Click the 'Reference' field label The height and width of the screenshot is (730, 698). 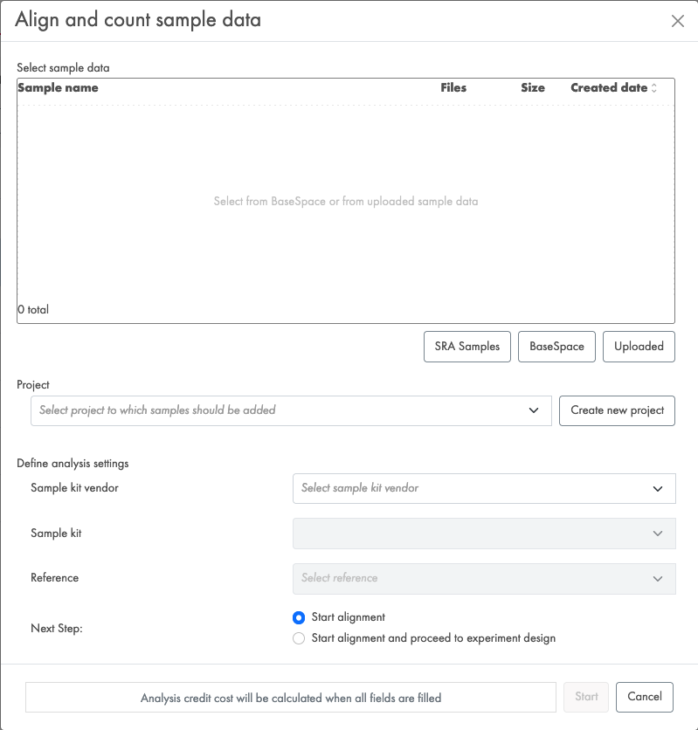pos(54,578)
